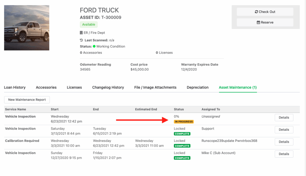306x176 pixels.
Task: Click the Reserve button
Action: pyautogui.click(x=265, y=22)
